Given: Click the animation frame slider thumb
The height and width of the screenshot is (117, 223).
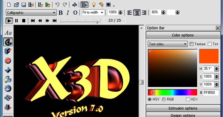Looking at the screenshot, I should (x=97, y=22).
